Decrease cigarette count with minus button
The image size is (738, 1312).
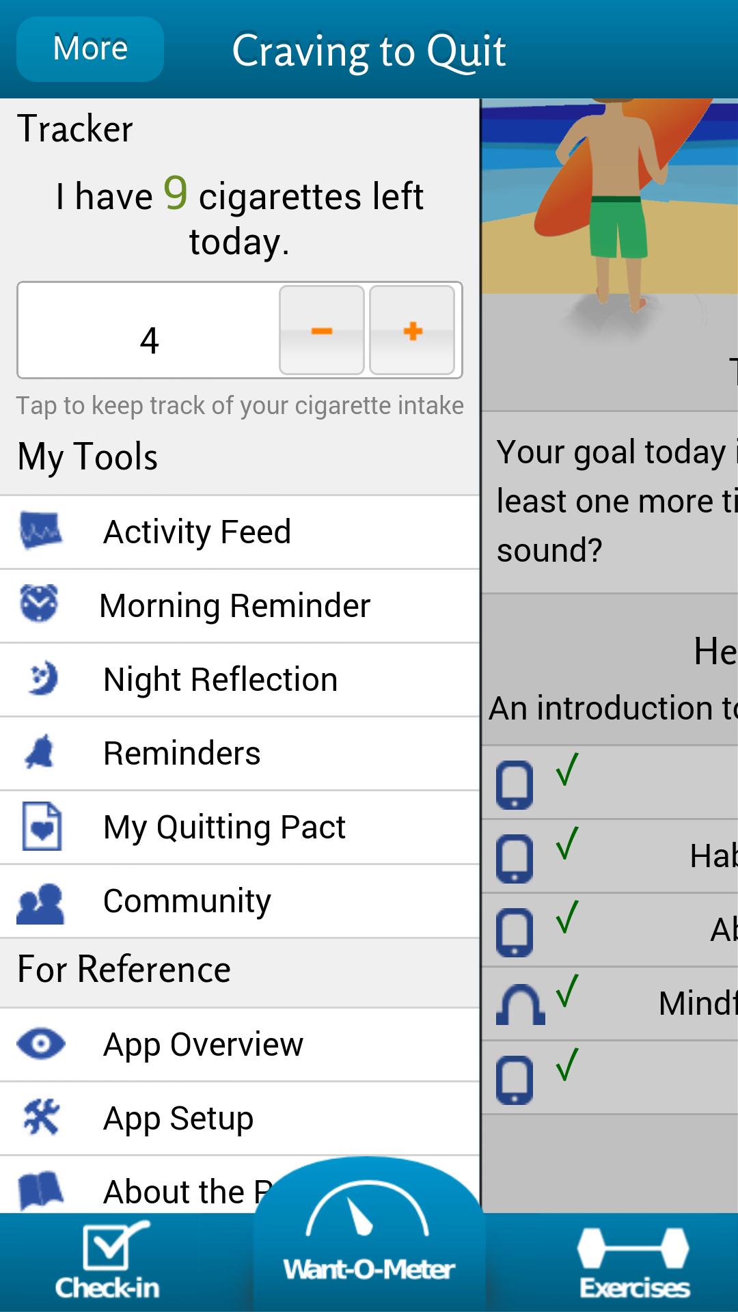322,331
